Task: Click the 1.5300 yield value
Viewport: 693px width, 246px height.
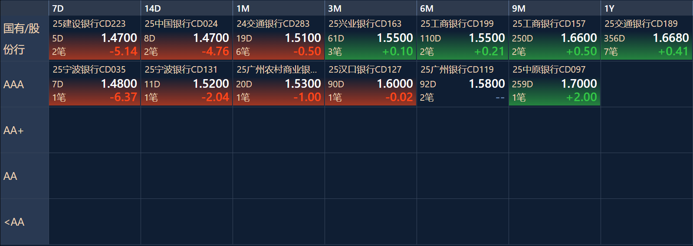Action: (302, 84)
